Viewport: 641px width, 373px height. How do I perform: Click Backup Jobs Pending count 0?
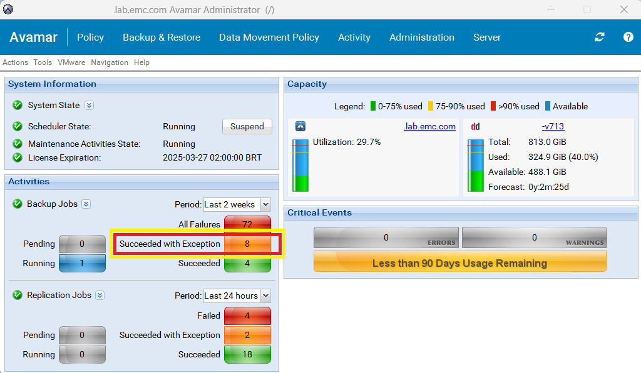(82, 244)
